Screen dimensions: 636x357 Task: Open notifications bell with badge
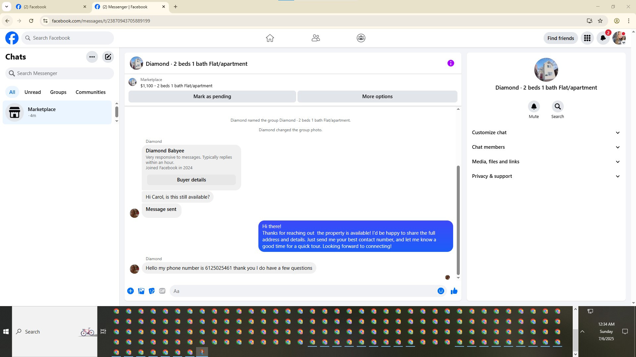click(603, 38)
